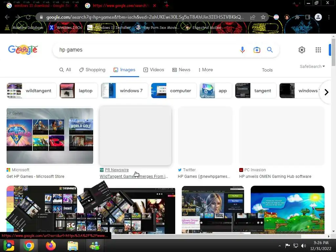Switch to News results tab

(181, 70)
